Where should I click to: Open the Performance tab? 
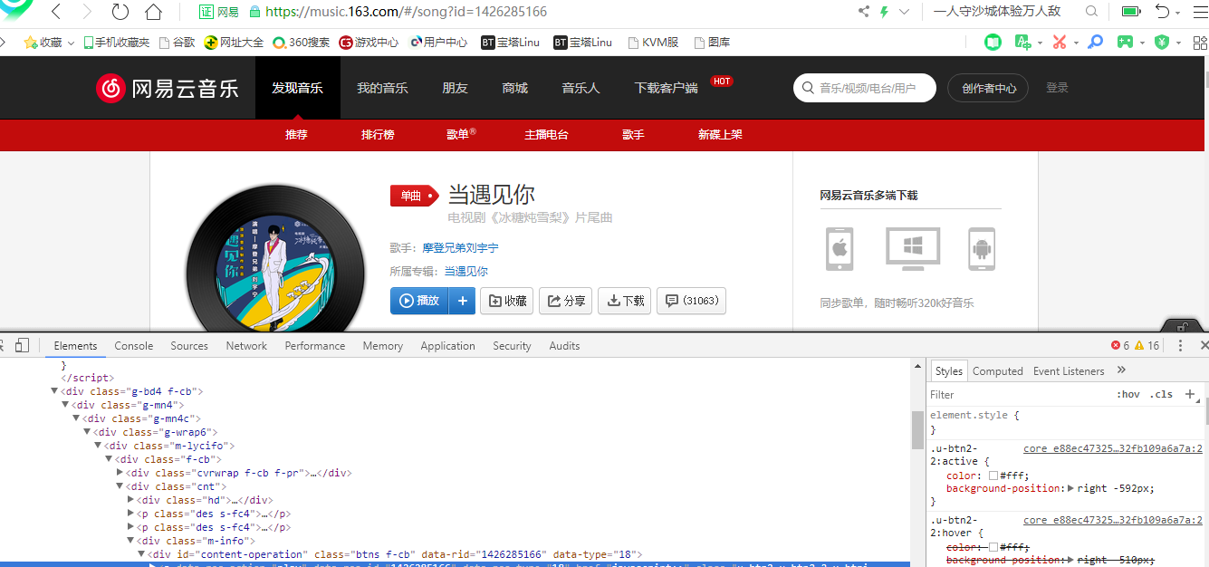coord(315,346)
